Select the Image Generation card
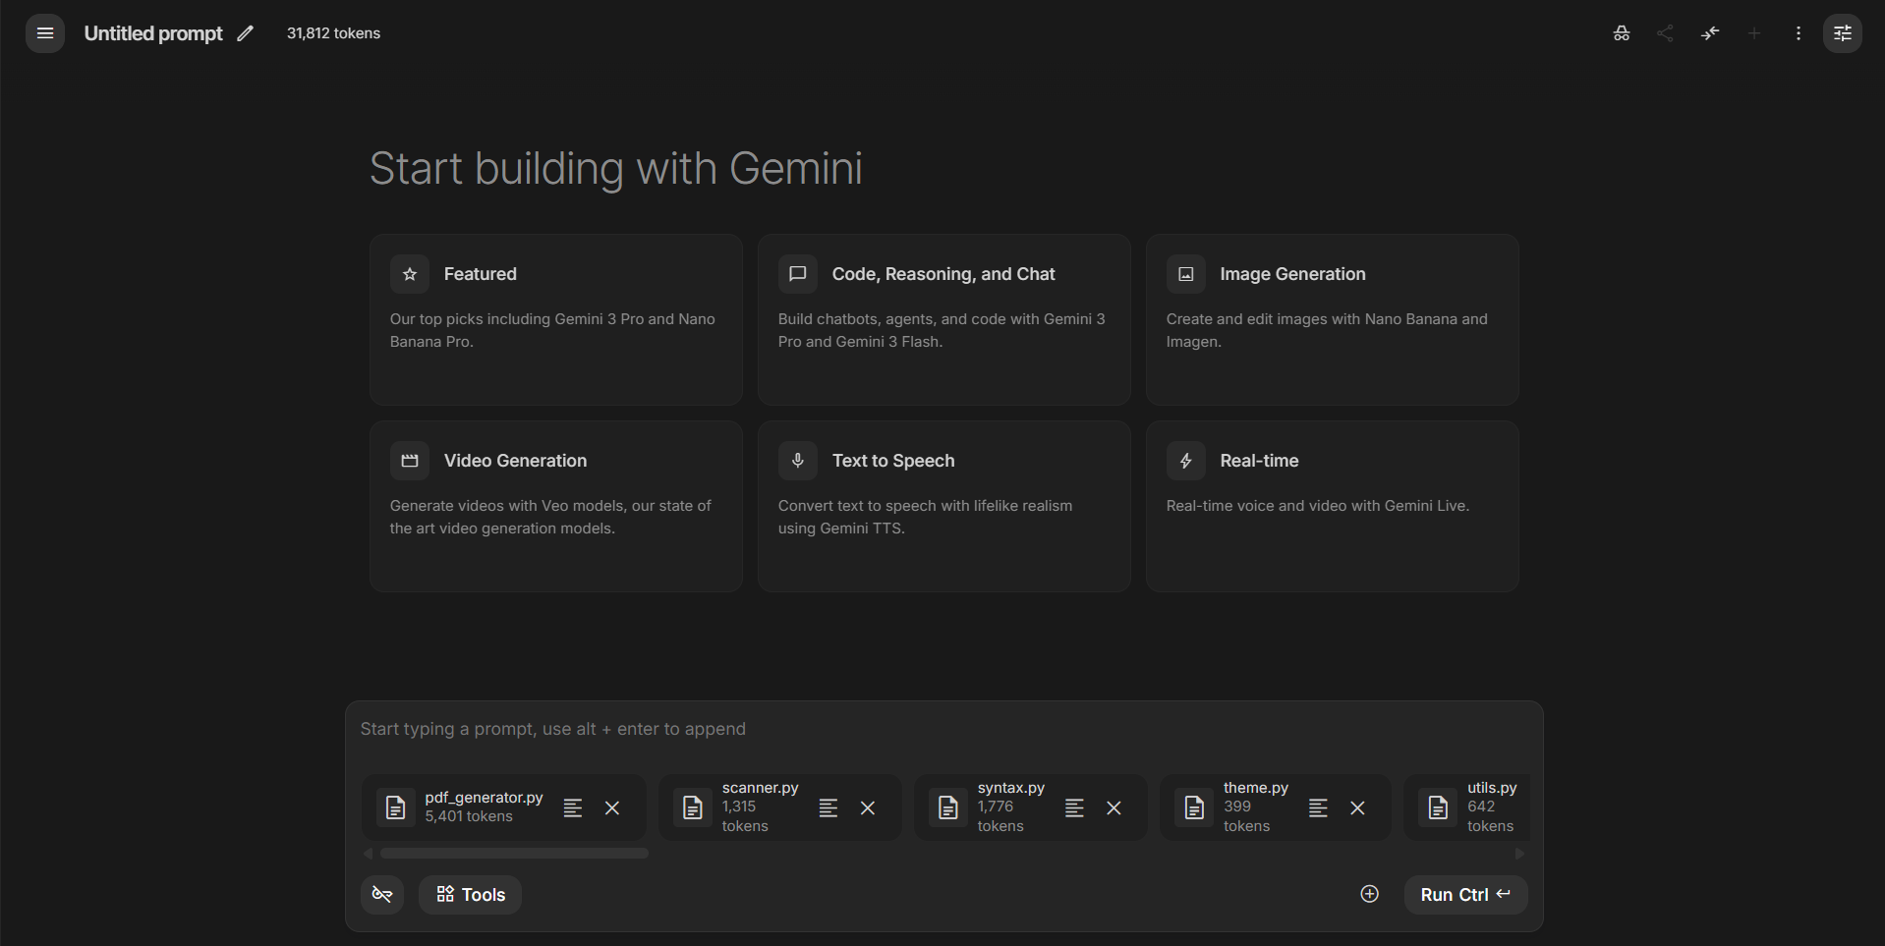Image resolution: width=1885 pixels, height=946 pixels. click(x=1331, y=320)
